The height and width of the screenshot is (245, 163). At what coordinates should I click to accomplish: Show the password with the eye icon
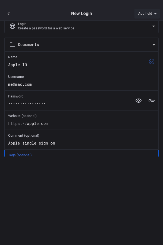pyautogui.click(x=139, y=101)
